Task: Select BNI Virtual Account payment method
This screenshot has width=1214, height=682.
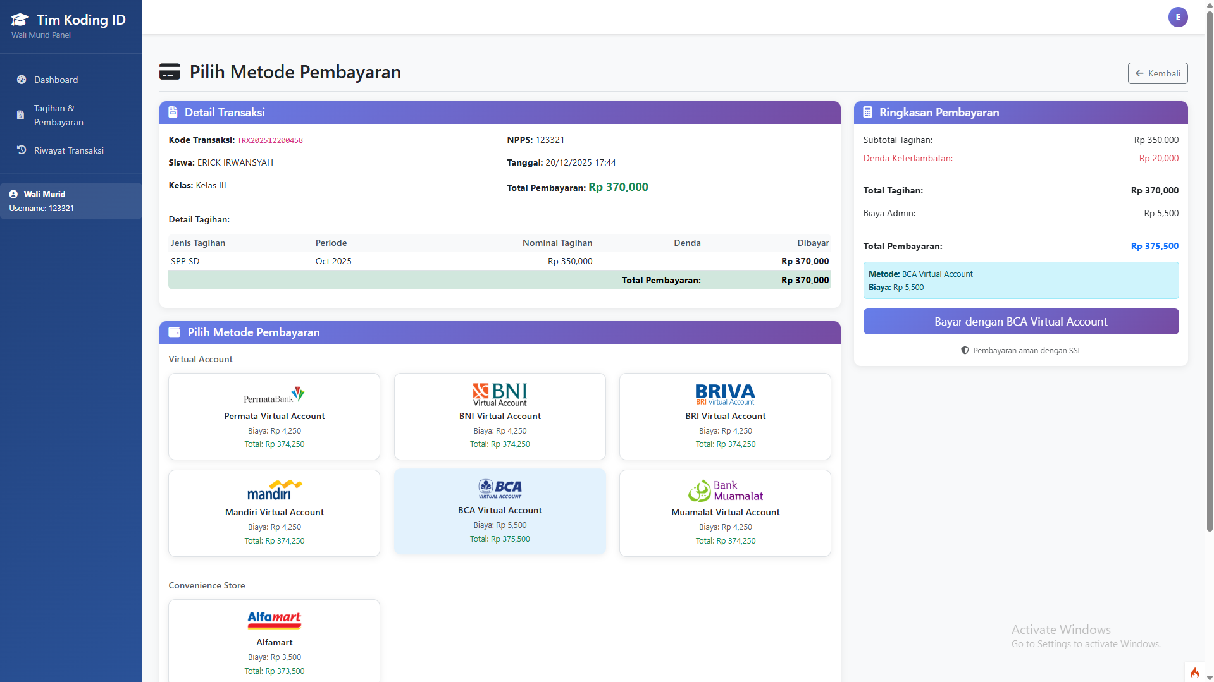Action: (500, 417)
